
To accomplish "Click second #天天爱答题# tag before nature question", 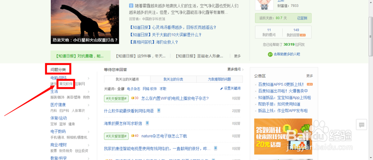I will 116,136.
